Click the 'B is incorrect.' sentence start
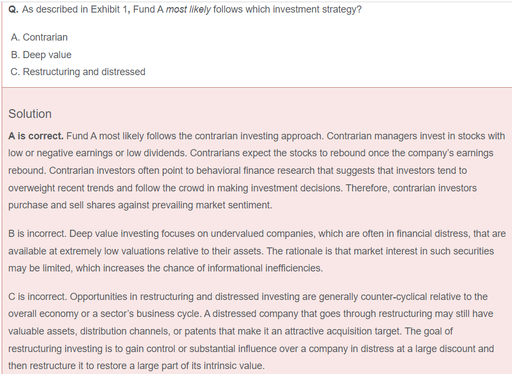The height and width of the screenshot is (374, 512). 37,234
